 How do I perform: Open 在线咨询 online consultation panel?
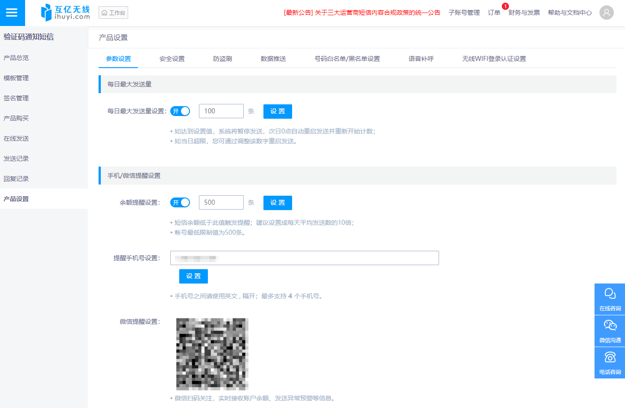[x=609, y=299]
